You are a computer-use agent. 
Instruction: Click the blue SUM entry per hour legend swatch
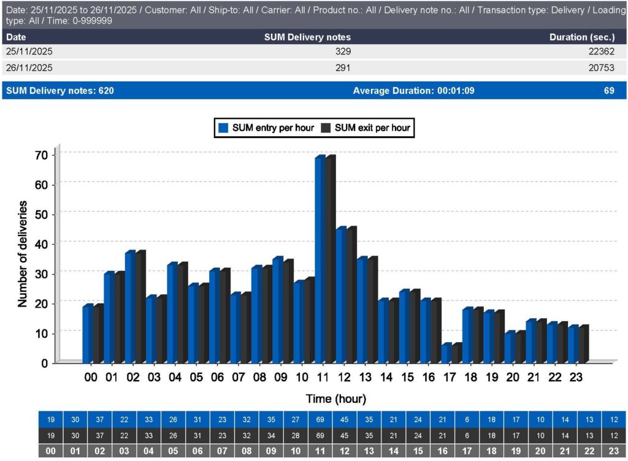tap(223, 128)
